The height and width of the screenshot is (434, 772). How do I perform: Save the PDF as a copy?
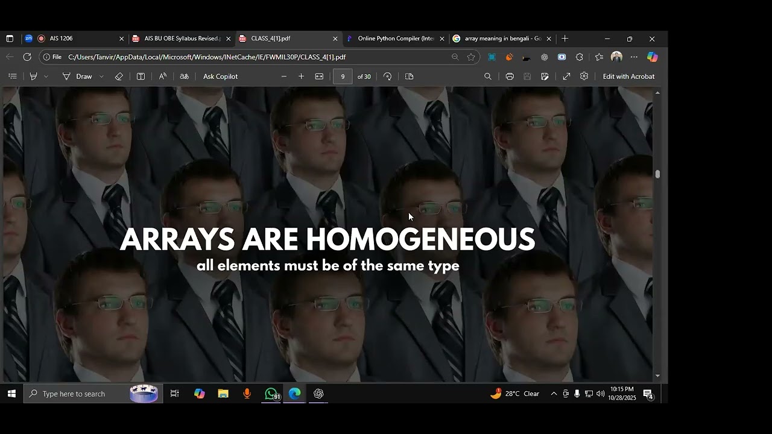pyautogui.click(x=545, y=77)
